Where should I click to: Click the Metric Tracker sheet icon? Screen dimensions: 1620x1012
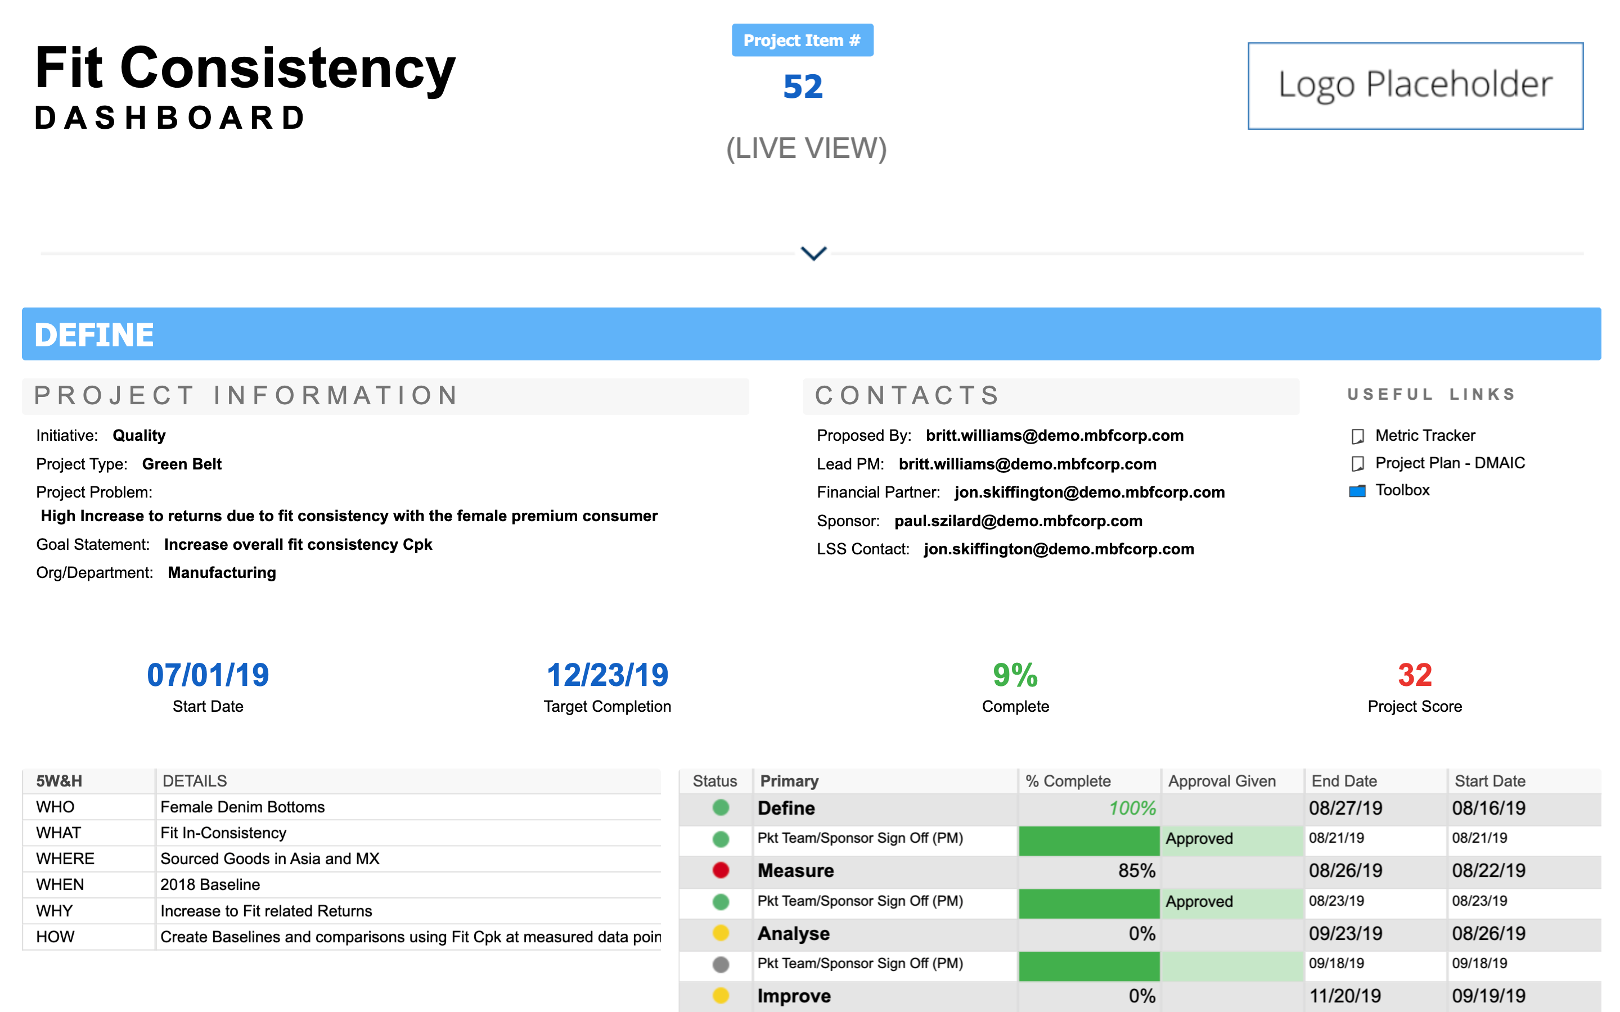click(1357, 436)
